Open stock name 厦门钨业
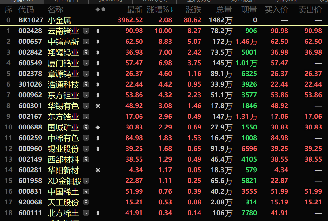The width and height of the screenshot is (328, 221). point(63,63)
